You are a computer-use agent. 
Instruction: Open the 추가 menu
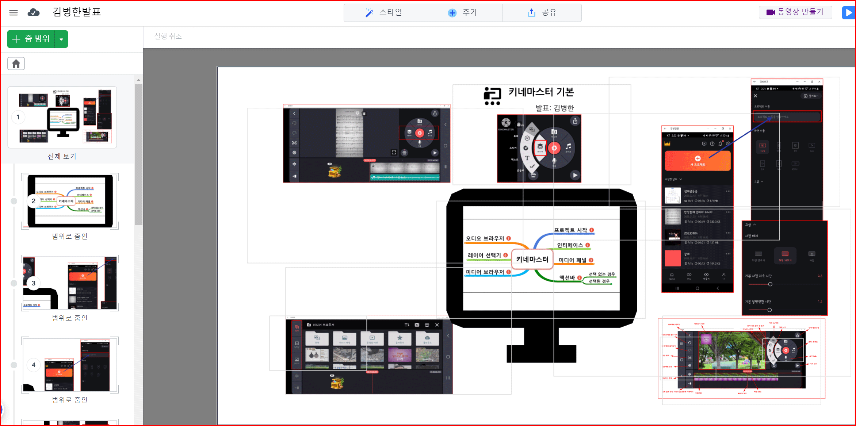point(469,13)
